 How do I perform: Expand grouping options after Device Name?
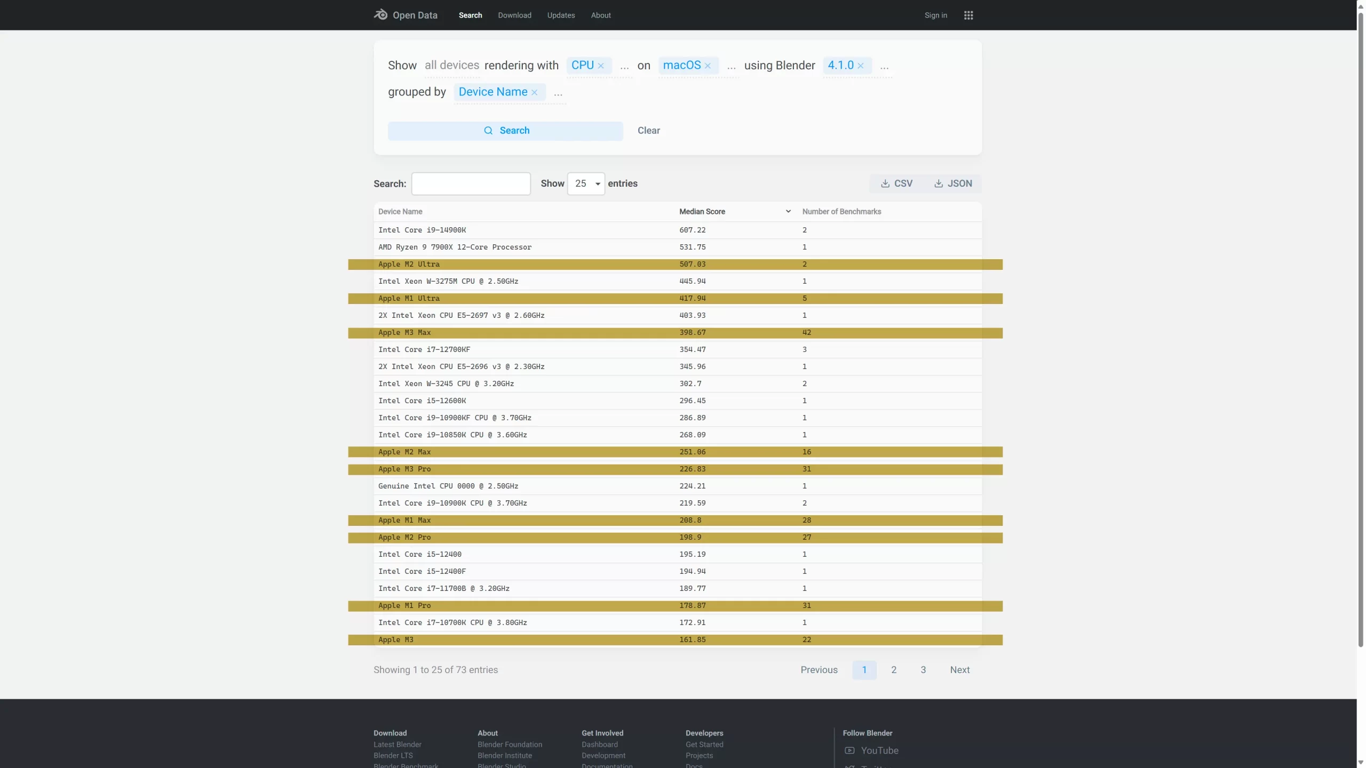558,93
